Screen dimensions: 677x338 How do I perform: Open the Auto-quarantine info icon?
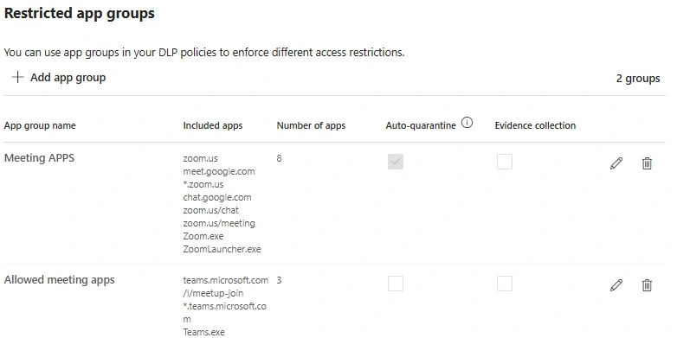(467, 123)
